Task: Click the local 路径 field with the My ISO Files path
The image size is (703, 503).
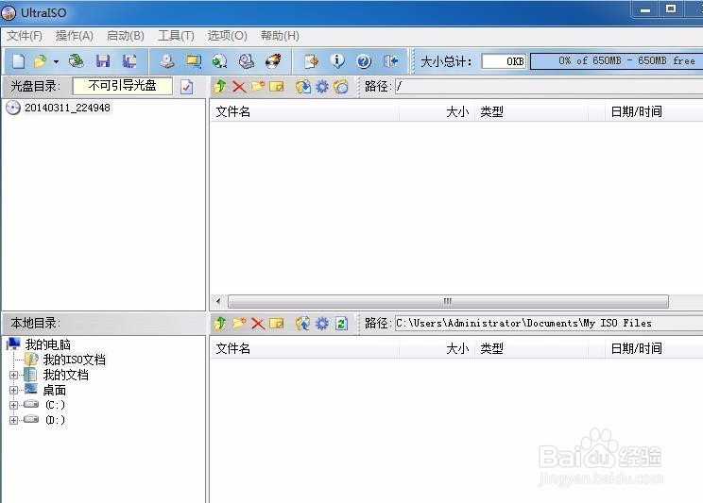Action: pyautogui.click(x=549, y=324)
